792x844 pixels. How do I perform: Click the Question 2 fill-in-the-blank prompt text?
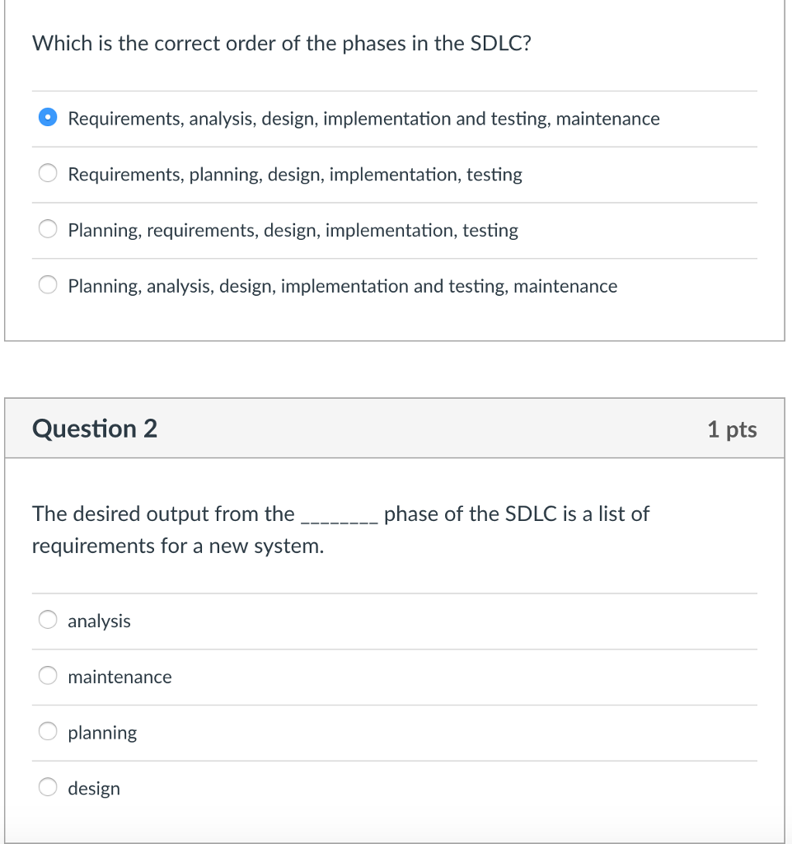click(x=340, y=528)
